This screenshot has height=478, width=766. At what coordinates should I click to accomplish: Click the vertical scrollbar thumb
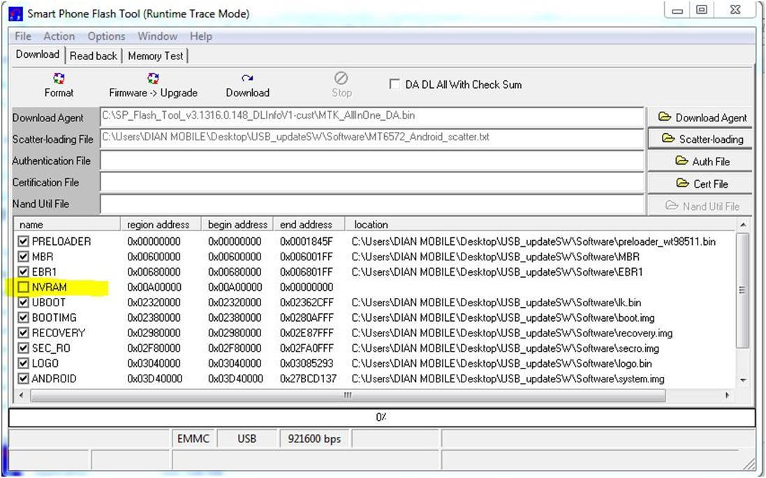[x=742, y=290]
